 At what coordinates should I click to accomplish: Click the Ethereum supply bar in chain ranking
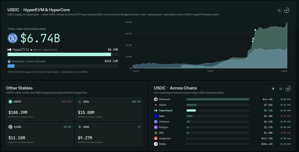218,99
